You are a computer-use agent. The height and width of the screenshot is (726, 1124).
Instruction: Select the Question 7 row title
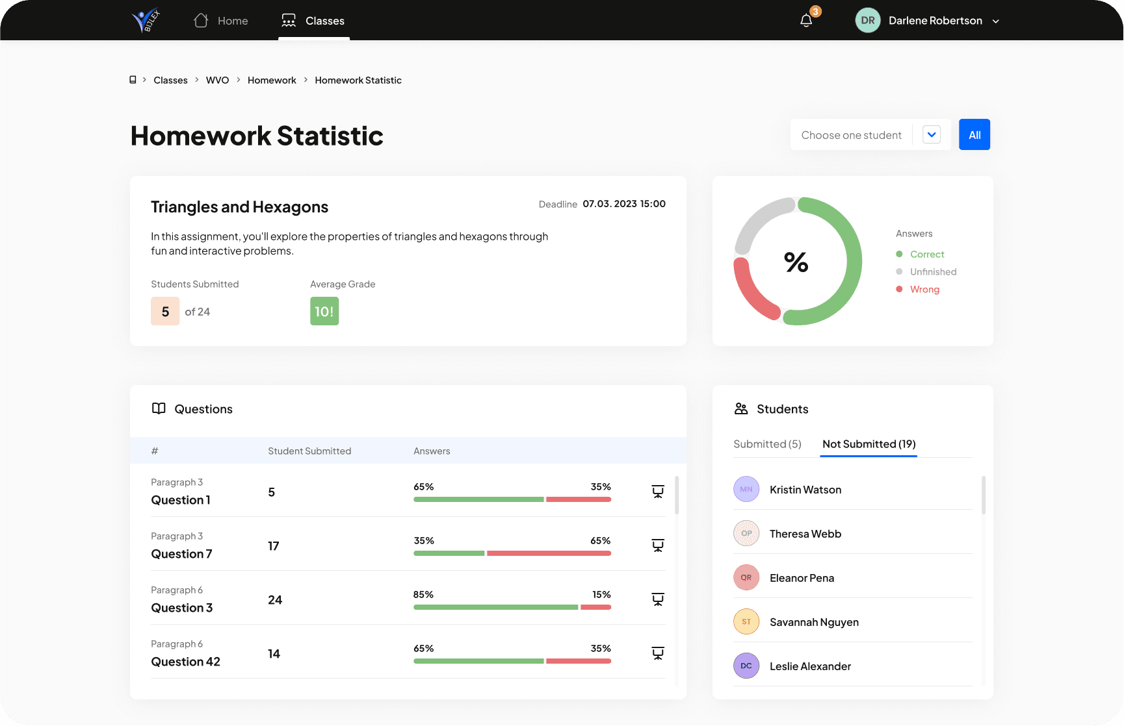181,554
